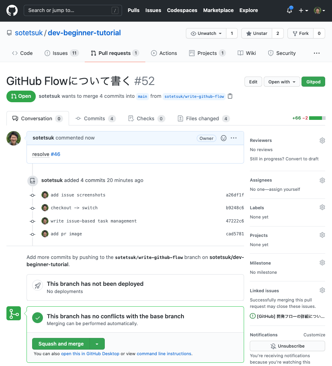The width and height of the screenshot is (332, 366).
Task: Show more repository tabs via ellipsis
Action: pos(317,53)
